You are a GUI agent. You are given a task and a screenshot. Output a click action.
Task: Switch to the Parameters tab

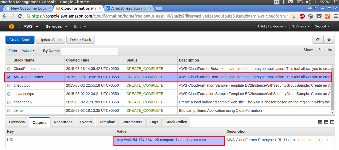pyautogui.click(x=132, y=122)
